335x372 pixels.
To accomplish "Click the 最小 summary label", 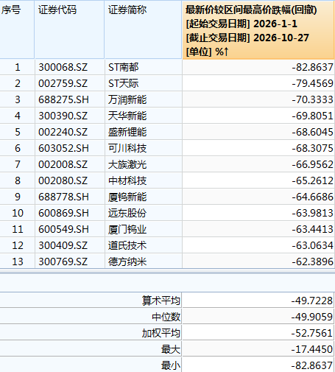I will (x=171, y=365).
